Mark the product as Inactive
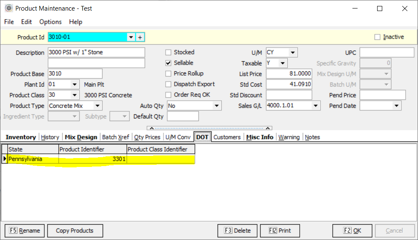 pyautogui.click(x=377, y=37)
